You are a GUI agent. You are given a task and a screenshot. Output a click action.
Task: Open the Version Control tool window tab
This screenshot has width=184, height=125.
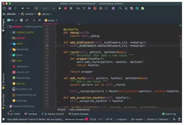pyautogui.click(x=53, y=114)
